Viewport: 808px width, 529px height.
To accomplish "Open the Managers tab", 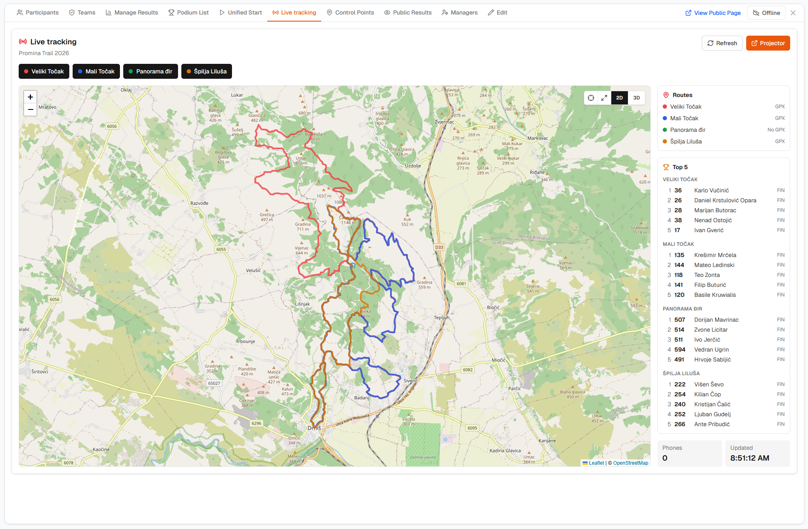I will pos(460,12).
